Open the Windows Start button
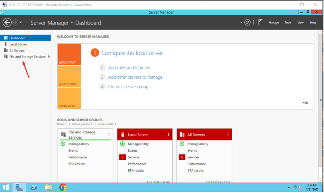This screenshot has width=324, height=193. point(6,187)
